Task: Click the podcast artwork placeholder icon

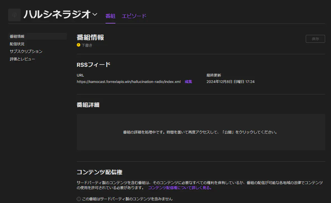Action: [14, 15]
